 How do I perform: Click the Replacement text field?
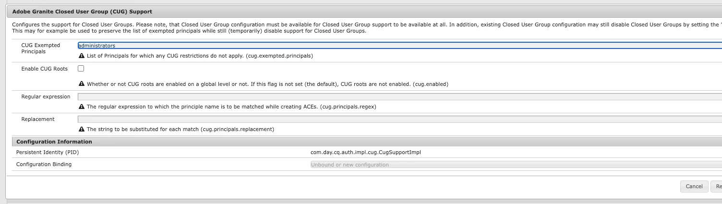[x=400, y=119]
